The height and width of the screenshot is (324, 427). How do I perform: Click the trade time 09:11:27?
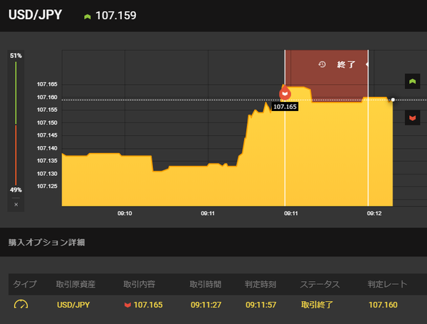coord(206,305)
